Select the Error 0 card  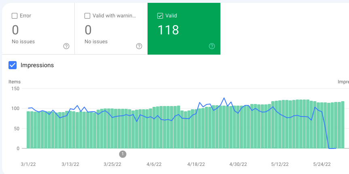pyautogui.click(x=38, y=28)
